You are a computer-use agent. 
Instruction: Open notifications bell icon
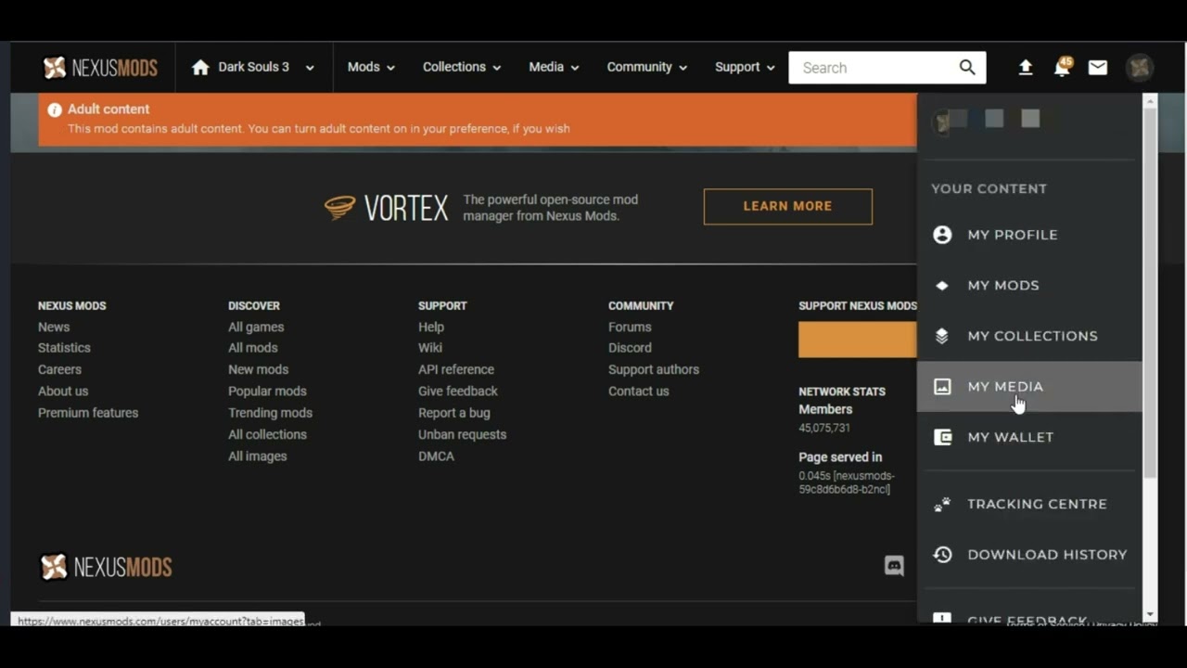point(1062,68)
